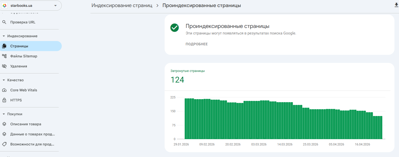Click the magnifier icon beside Проверка URL
This screenshot has width=399, height=157.
(x=4, y=22)
